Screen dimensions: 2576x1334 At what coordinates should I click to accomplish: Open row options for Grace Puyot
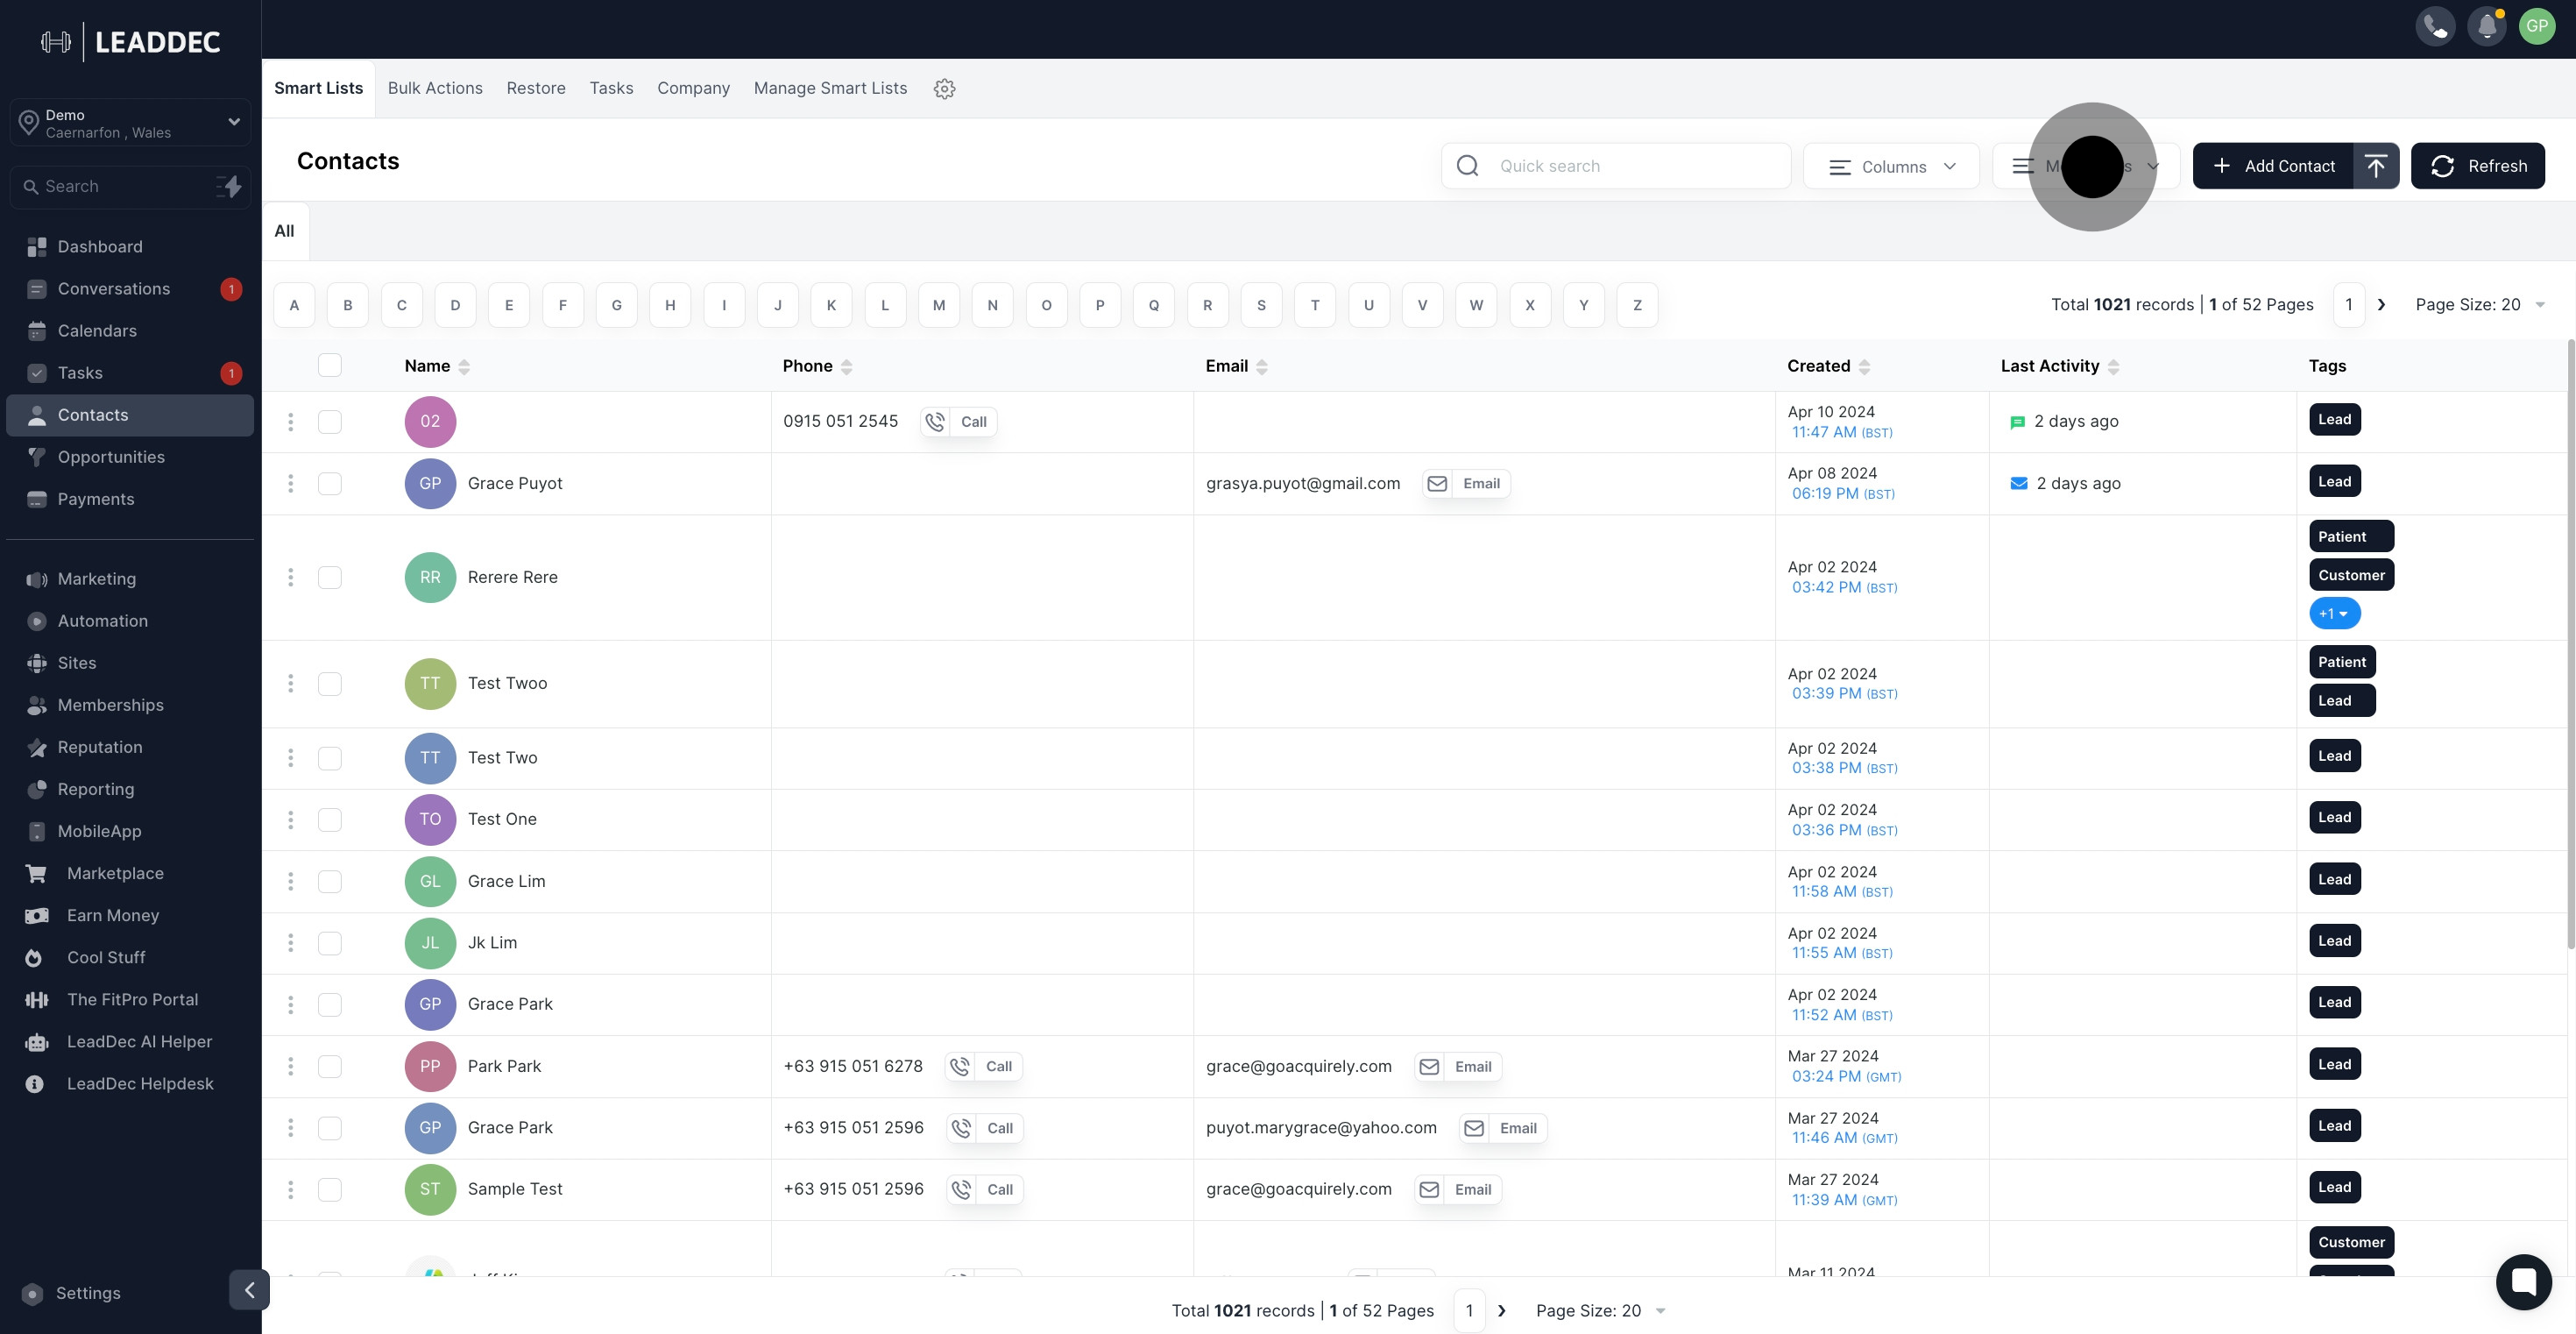pyautogui.click(x=291, y=484)
